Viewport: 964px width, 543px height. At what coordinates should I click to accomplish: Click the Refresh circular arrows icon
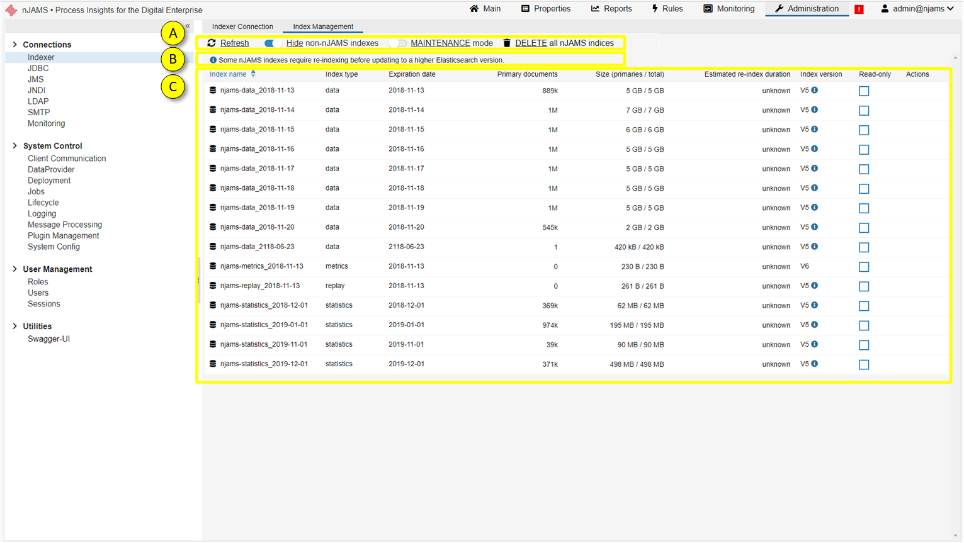tap(212, 43)
